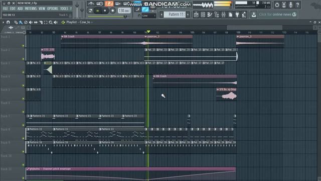Select the Select tool in playlist toolbar

point(46,22)
